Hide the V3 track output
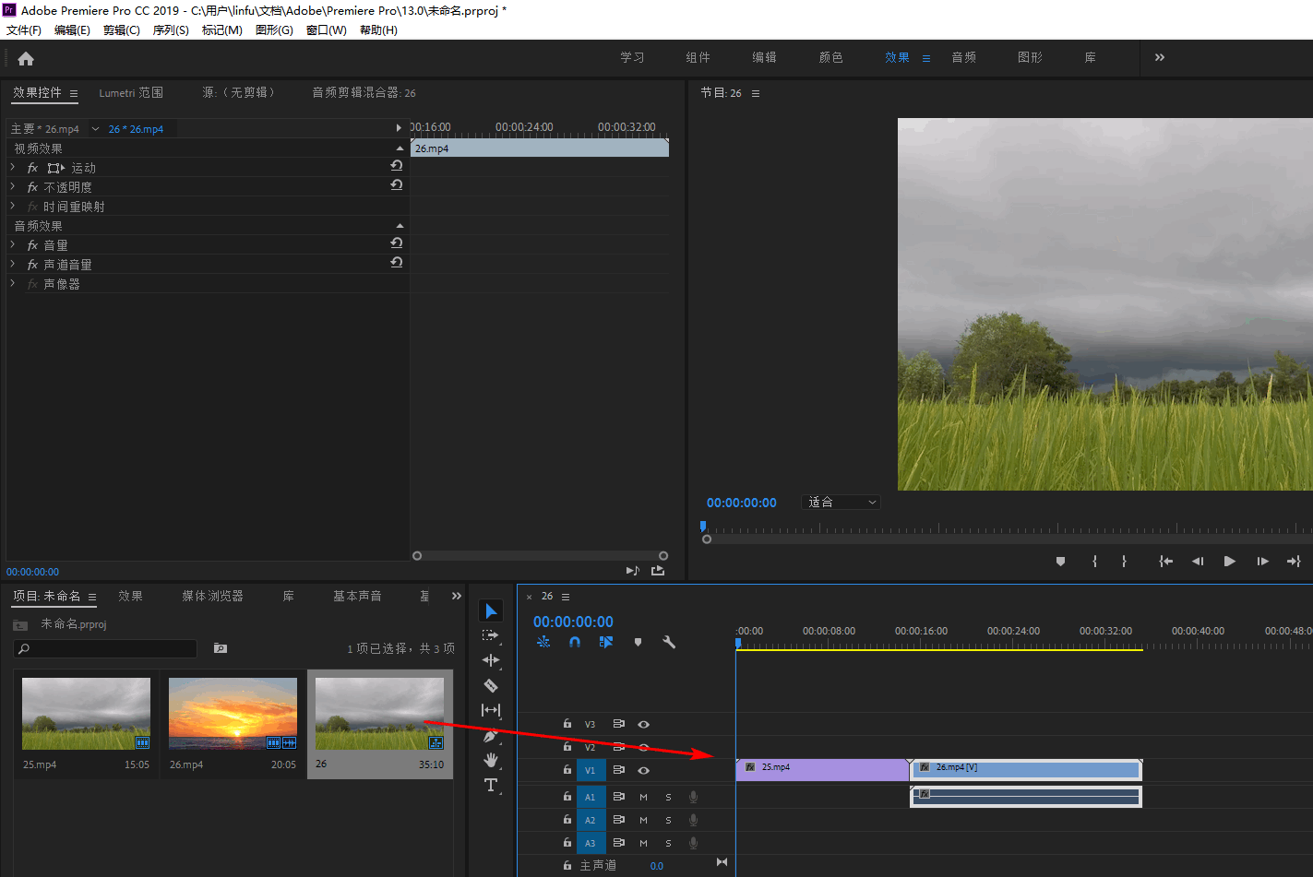The height and width of the screenshot is (877, 1313). 643,724
